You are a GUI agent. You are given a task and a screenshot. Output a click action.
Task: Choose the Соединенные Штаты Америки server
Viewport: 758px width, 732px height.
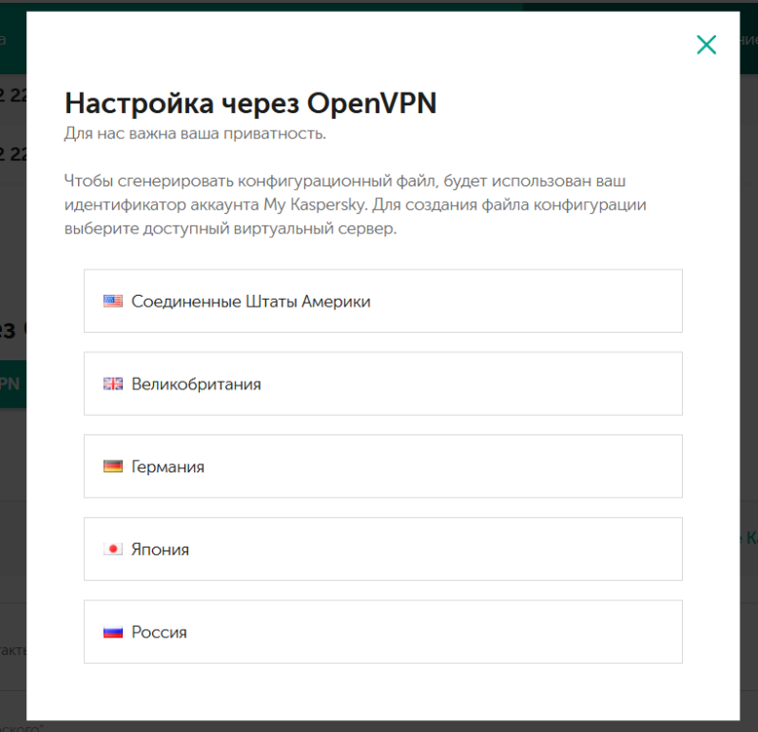coord(382,301)
